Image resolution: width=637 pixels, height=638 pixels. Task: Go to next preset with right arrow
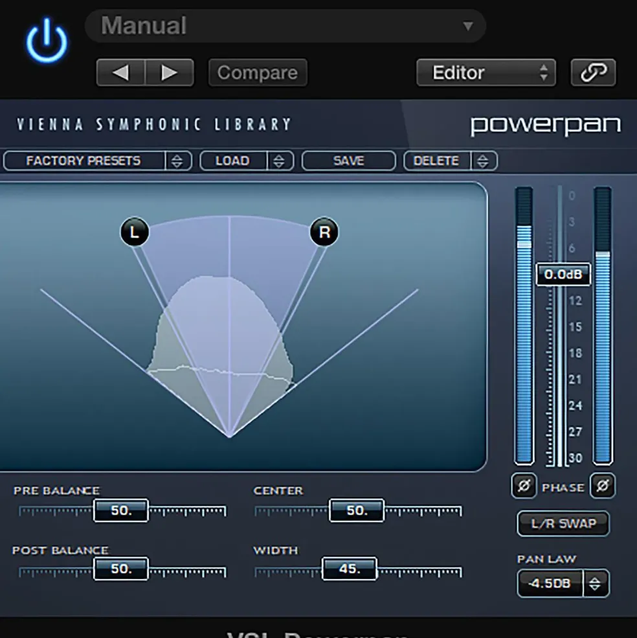pyautogui.click(x=169, y=73)
